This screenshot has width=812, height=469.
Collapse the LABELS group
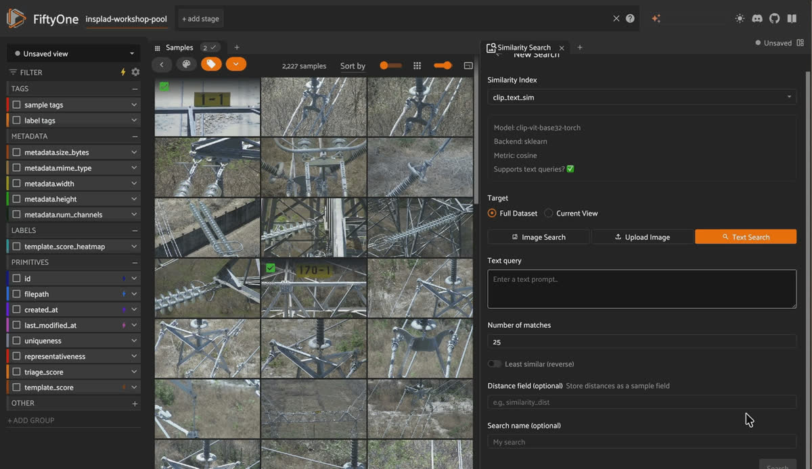tap(135, 230)
